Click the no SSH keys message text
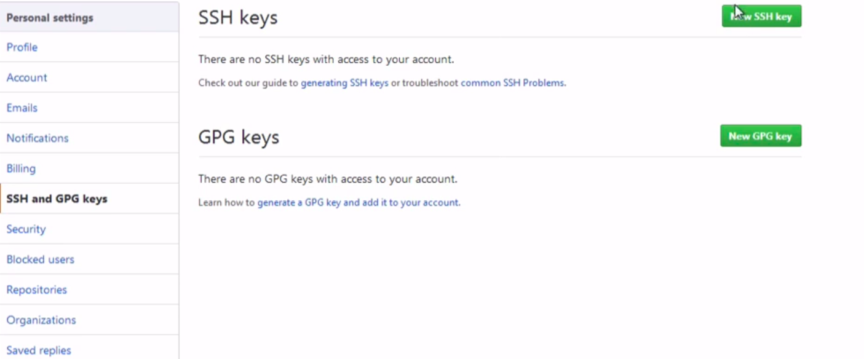864x359 pixels. click(326, 60)
